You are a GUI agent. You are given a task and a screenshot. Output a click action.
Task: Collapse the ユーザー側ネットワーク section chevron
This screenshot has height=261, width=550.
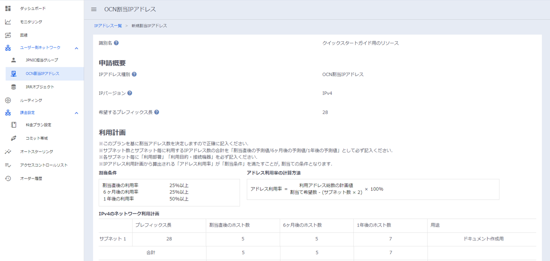pyautogui.click(x=76, y=48)
